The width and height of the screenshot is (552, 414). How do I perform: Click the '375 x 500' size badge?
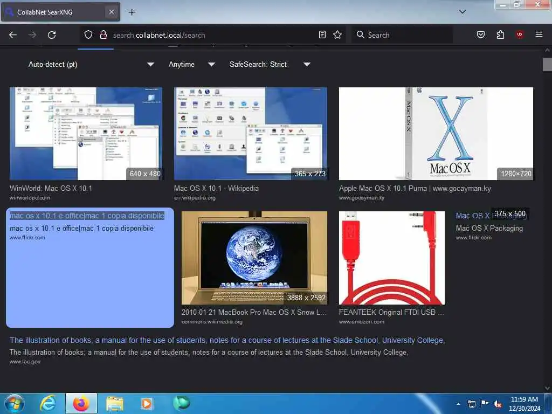coord(510,213)
